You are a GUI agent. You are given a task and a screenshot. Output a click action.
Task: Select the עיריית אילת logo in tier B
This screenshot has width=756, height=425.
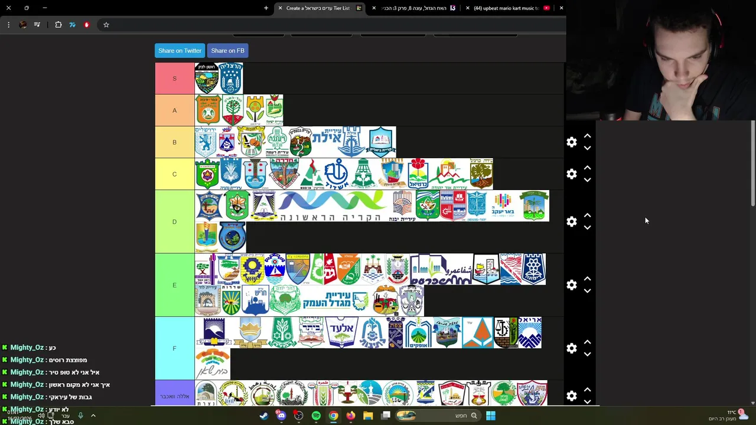click(338, 142)
